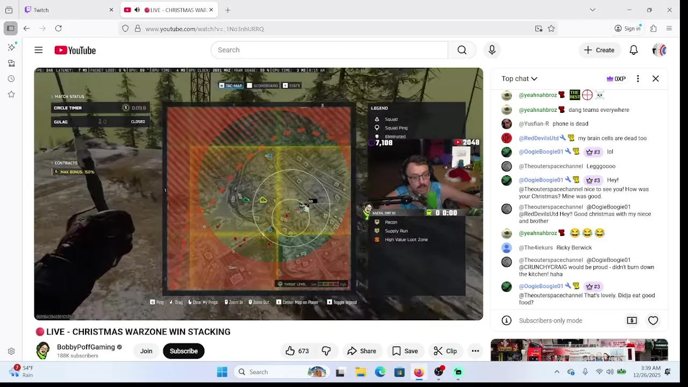Open OBS Studio from the taskbar

pyautogui.click(x=439, y=372)
